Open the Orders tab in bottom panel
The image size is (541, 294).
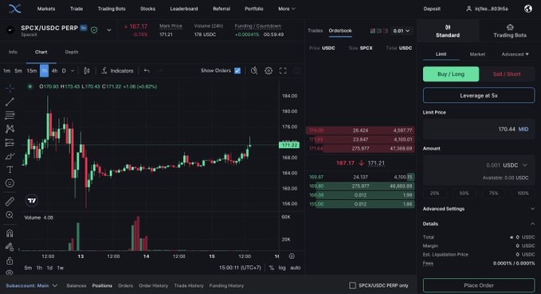pyautogui.click(x=125, y=286)
